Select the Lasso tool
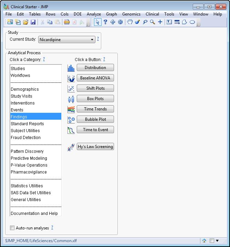Viewport: 230px width, 247px height. pyautogui.click(x=145, y=22)
